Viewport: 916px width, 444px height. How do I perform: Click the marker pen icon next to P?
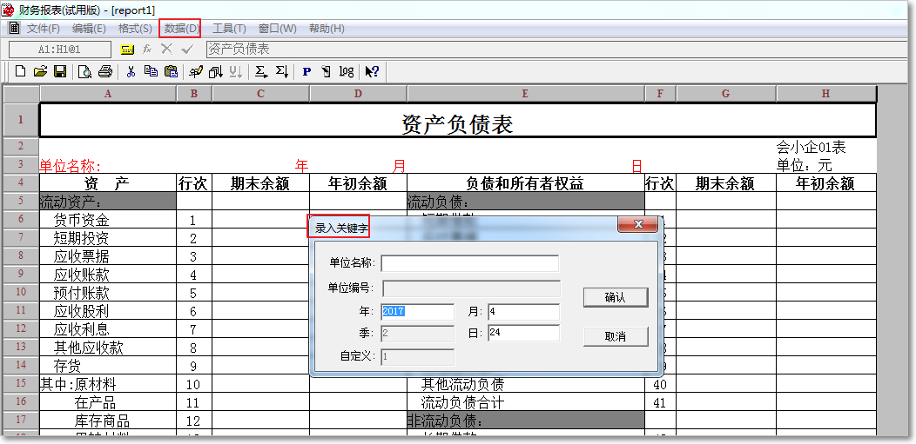[x=326, y=71]
